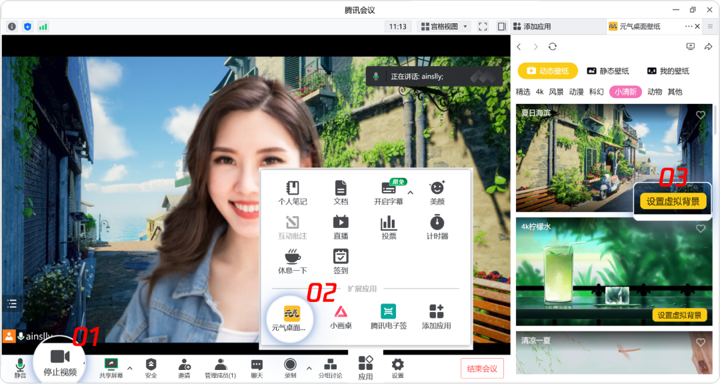Select the 风景 wallpaper category
The width and height of the screenshot is (720, 384).
tap(556, 92)
